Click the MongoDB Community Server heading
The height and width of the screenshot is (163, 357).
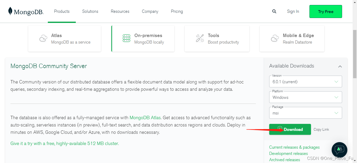coord(49,66)
